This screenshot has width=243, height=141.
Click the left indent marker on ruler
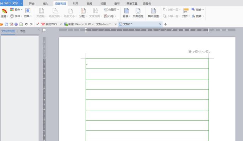(86, 31)
